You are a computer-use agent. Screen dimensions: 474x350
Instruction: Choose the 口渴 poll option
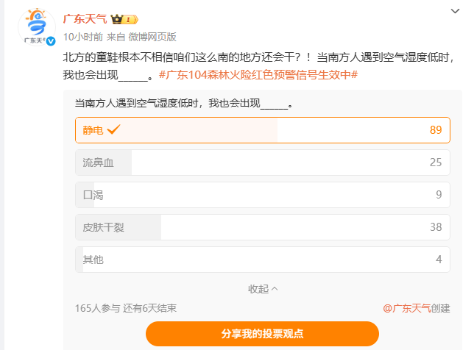262,195
